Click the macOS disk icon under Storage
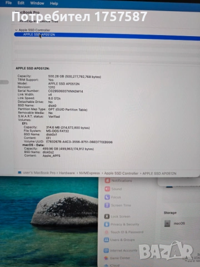 click(167, 224)
